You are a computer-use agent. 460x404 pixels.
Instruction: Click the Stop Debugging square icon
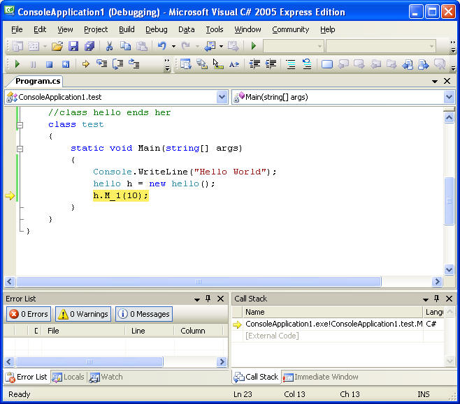[49, 64]
